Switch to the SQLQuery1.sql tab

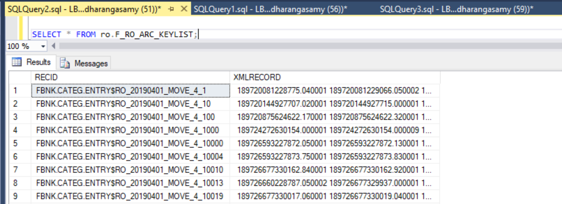pyautogui.click(x=270, y=9)
